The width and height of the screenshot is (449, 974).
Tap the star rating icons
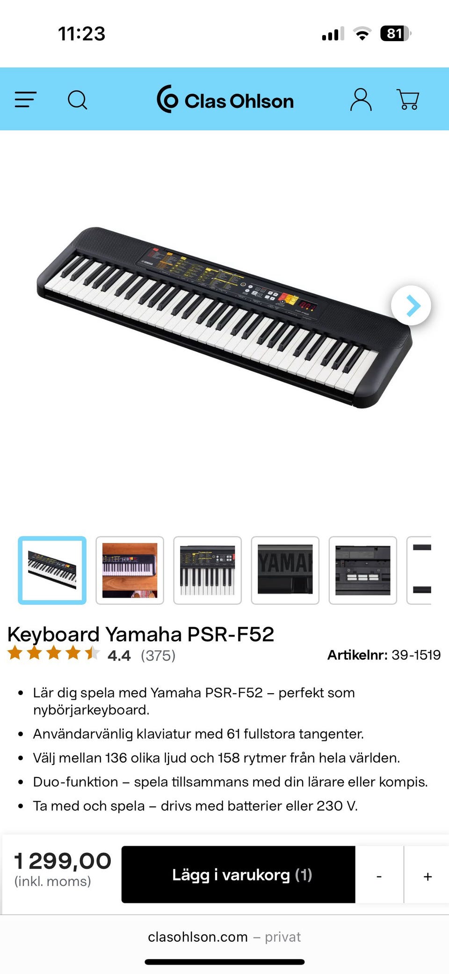tap(54, 652)
